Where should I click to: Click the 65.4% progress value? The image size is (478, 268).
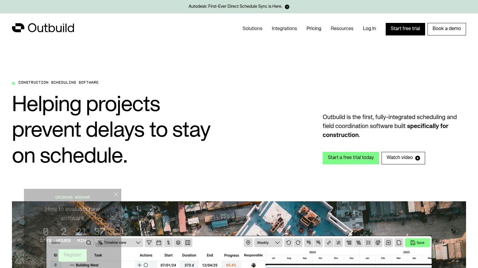pos(231,265)
